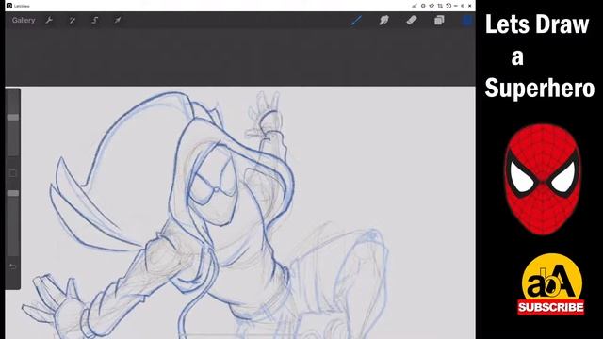Click the LetsView app logo icon
The width and height of the screenshot is (603, 339).
click(9, 6)
